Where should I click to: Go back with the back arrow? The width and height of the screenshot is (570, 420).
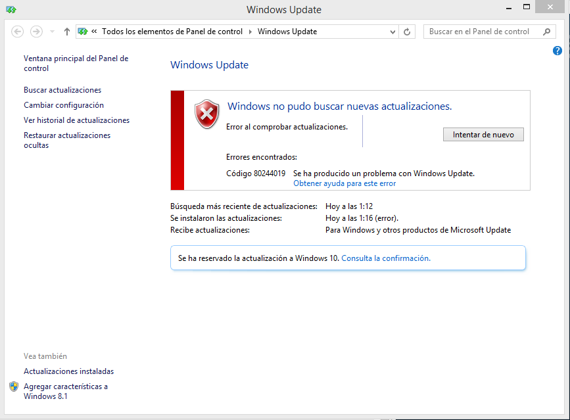18,32
